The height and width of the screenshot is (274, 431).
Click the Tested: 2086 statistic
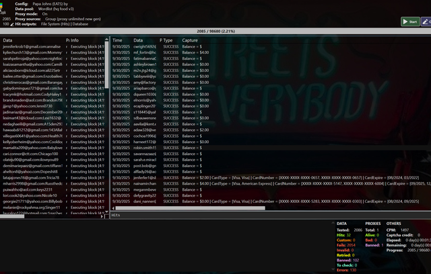[x=350, y=230]
